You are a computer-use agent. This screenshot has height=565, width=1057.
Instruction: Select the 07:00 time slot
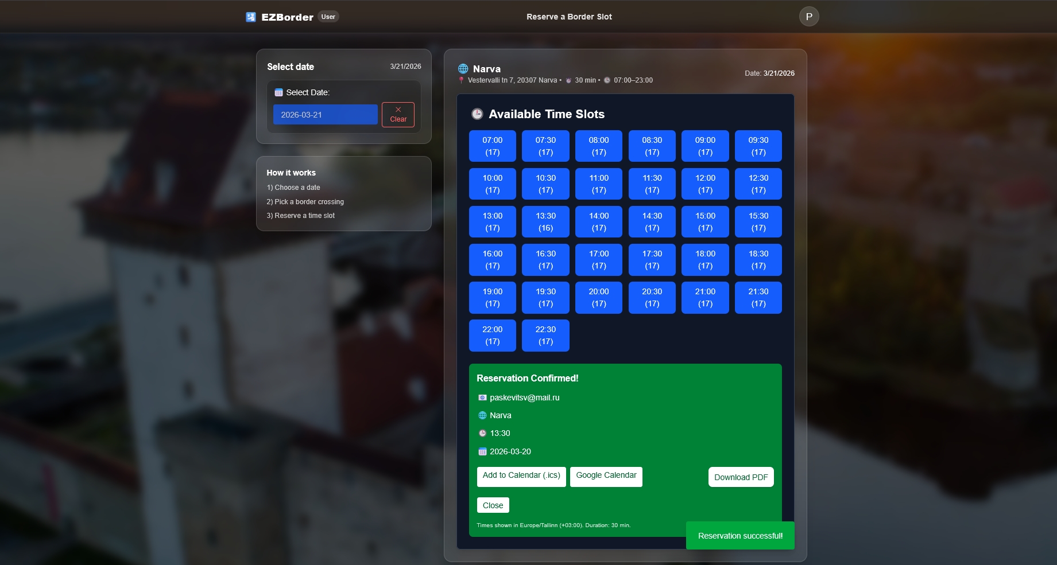point(492,146)
